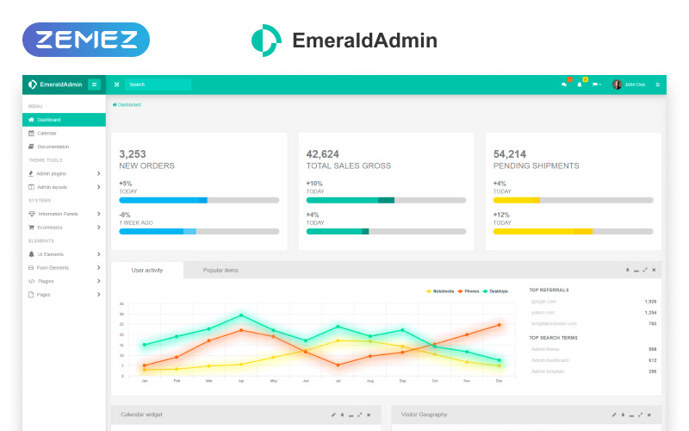The image size is (689, 431).
Task: Close the Calendar widget panel
Action: pyautogui.click(x=369, y=415)
